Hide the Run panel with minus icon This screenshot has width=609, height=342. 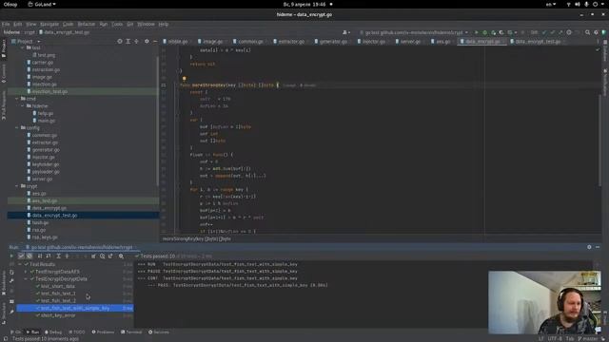coord(598,247)
